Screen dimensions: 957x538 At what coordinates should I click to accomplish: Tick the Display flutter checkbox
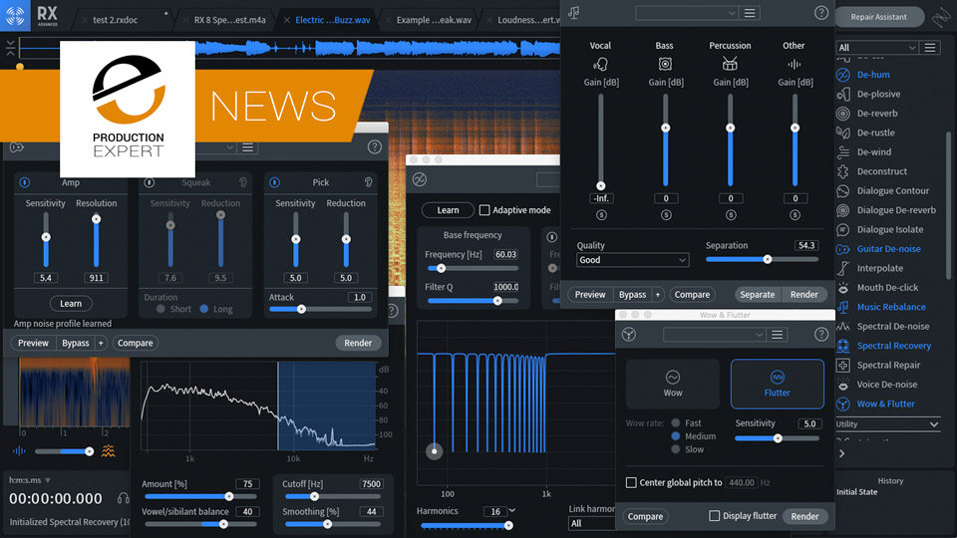point(714,516)
